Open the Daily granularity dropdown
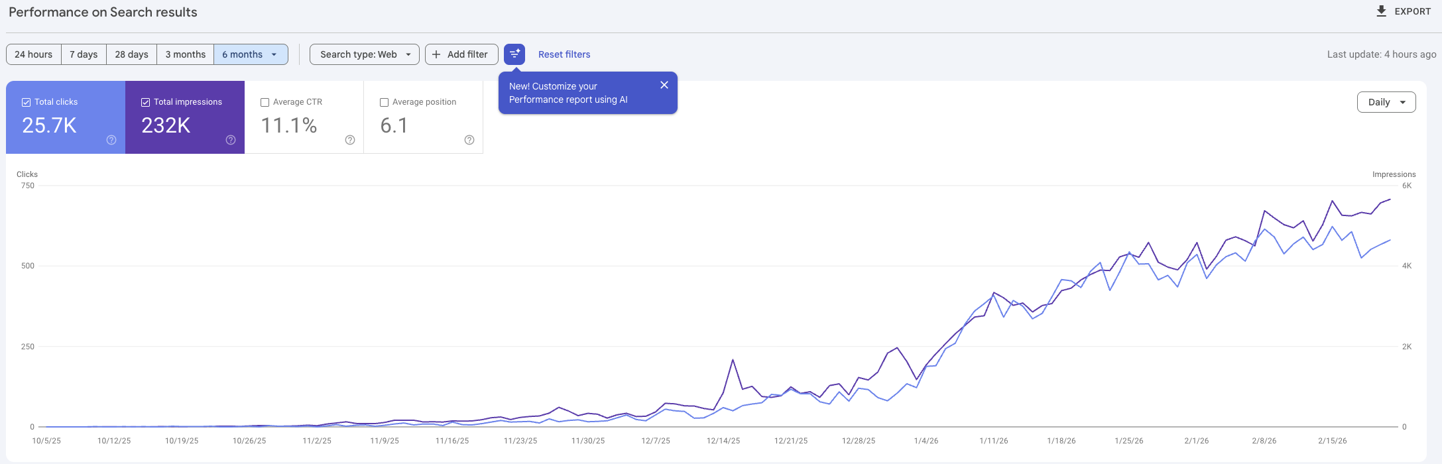Viewport: 1442px width, 464px height. pos(1386,102)
